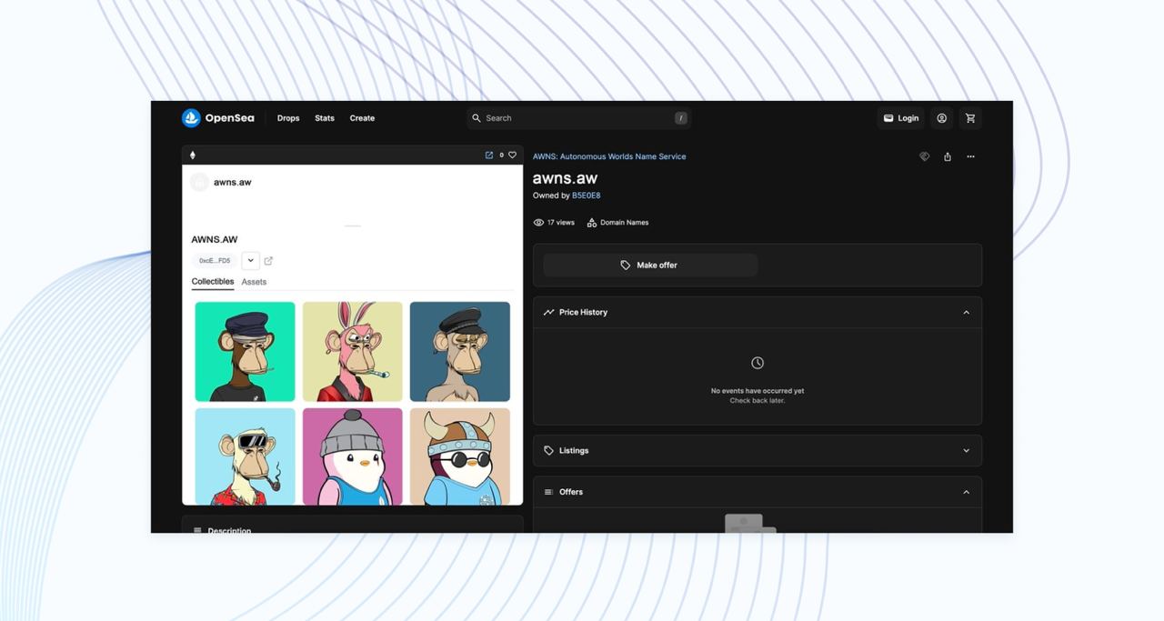Click the magnifying glass search icon
The image size is (1164, 621).
(x=477, y=118)
